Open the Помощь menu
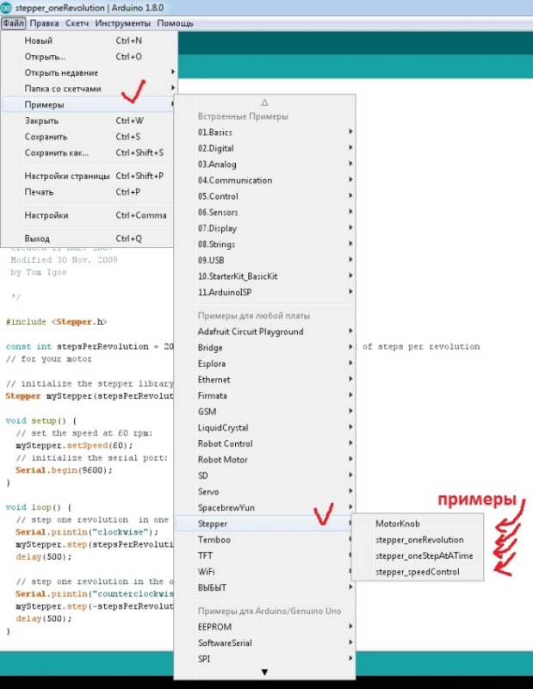 (x=173, y=23)
